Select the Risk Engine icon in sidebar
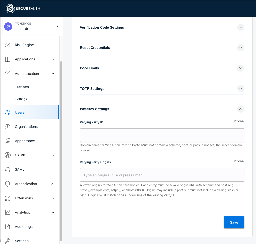The width and height of the screenshot is (256, 244). click(8, 45)
